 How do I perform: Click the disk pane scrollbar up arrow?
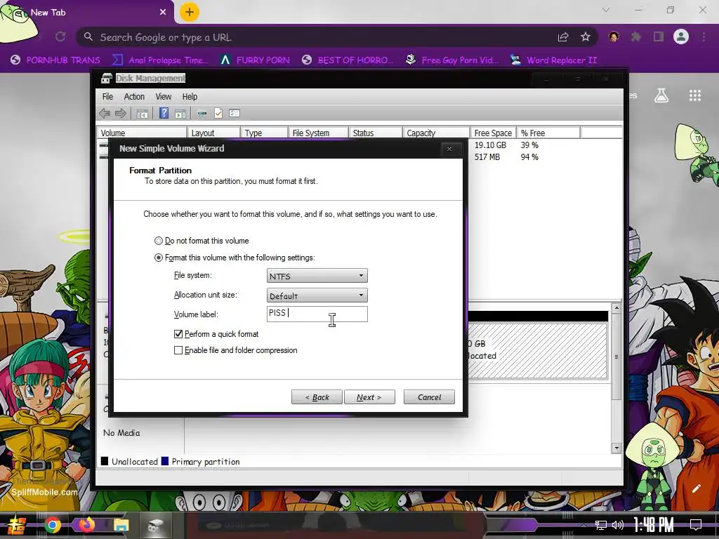(x=616, y=308)
